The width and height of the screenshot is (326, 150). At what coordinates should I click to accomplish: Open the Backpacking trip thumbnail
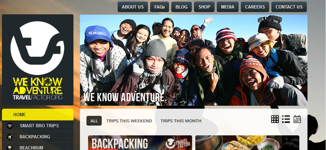pos(140,143)
